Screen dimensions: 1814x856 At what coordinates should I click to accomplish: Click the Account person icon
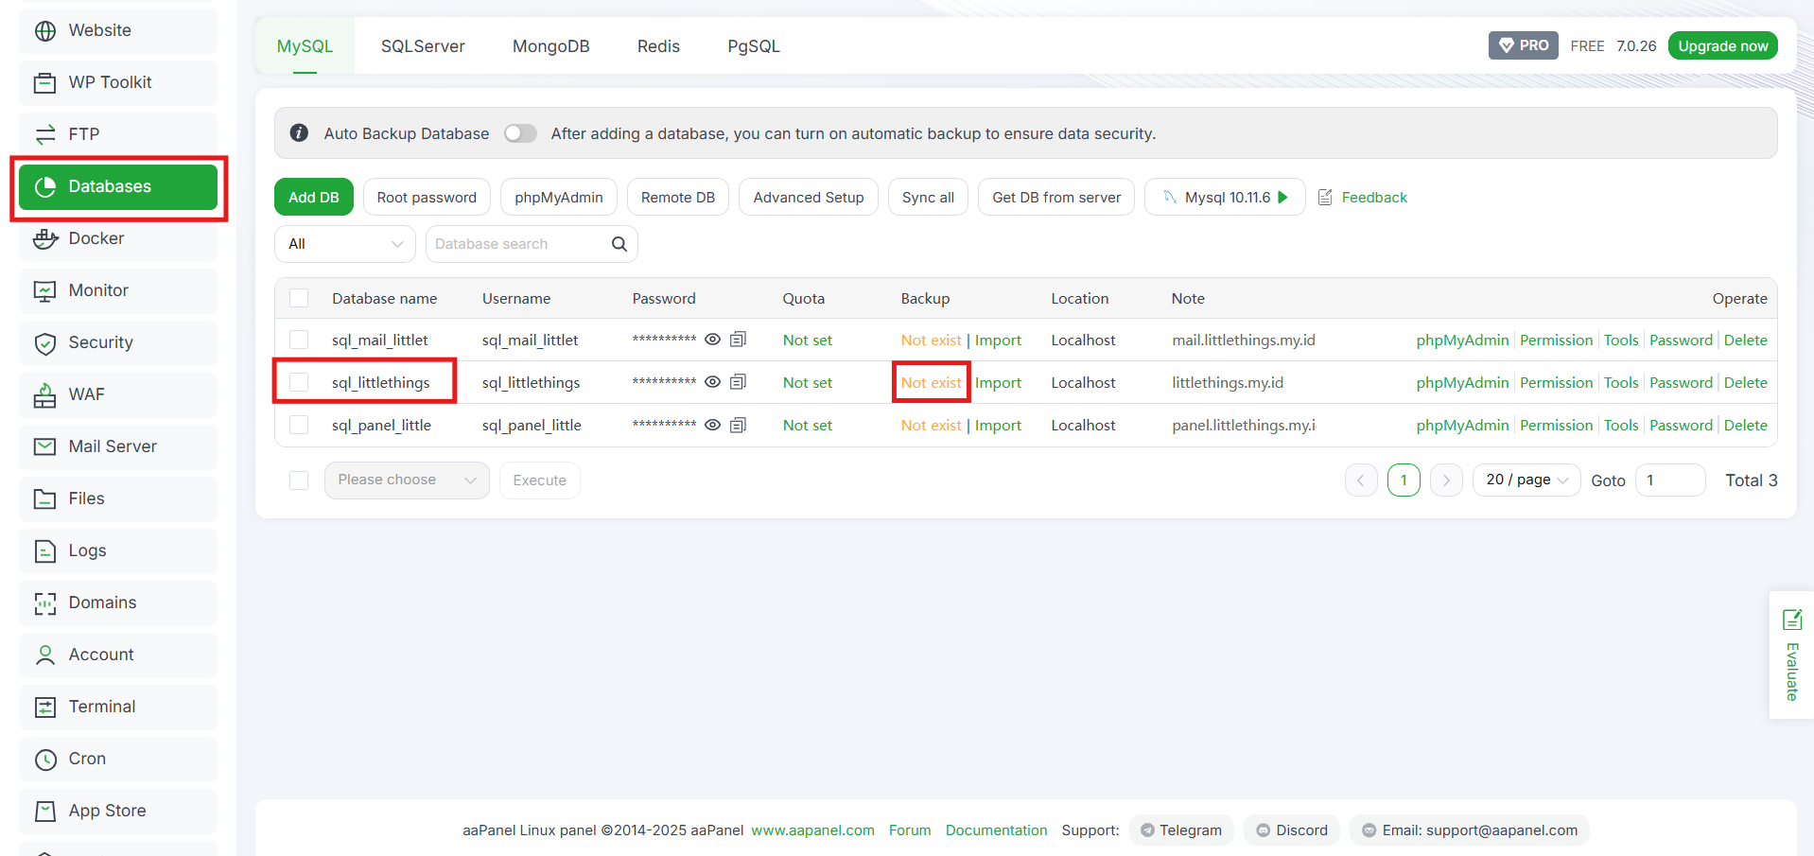click(45, 655)
